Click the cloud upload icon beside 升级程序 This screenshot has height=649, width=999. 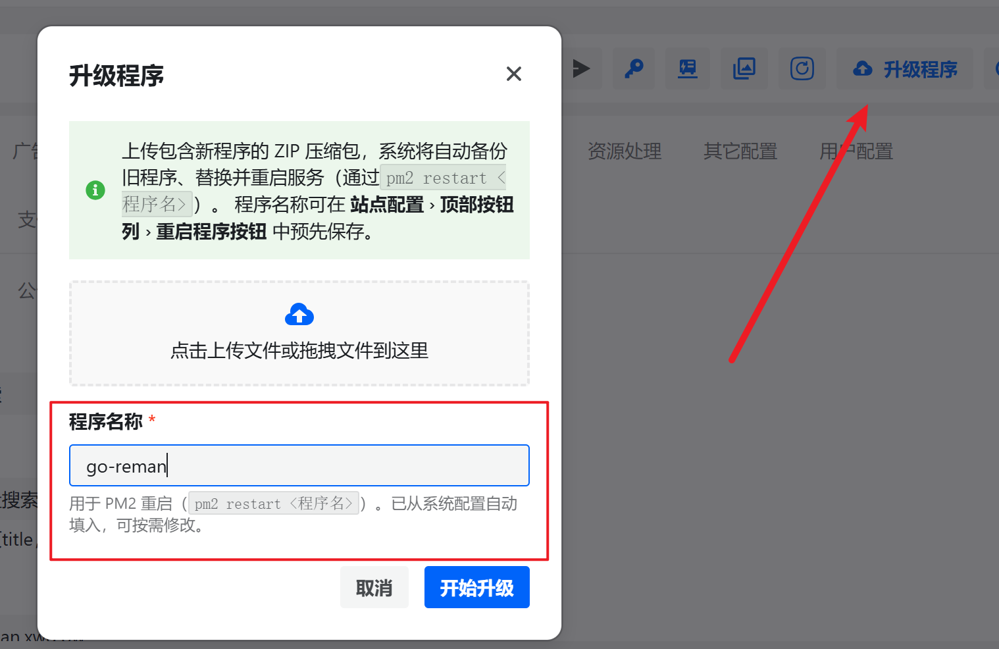click(x=863, y=68)
